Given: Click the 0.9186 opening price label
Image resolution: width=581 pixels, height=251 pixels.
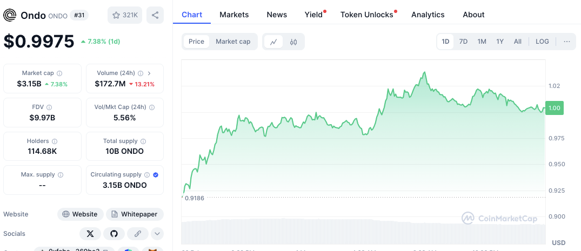Looking at the screenshot, I should pyautogui.click(x=194, y=198).
